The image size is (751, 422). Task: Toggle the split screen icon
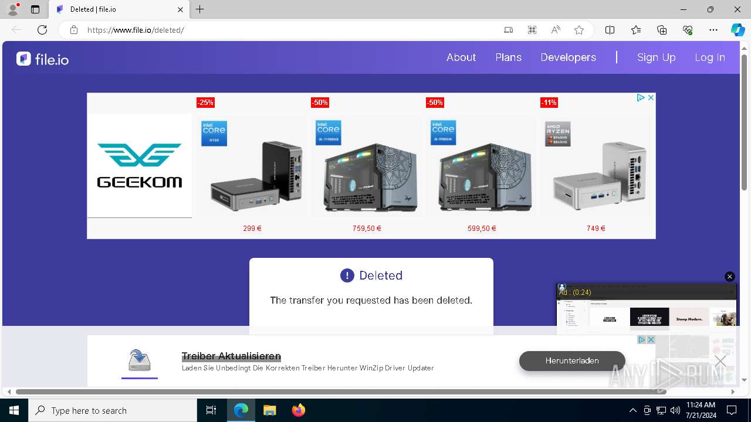[610, 30]
